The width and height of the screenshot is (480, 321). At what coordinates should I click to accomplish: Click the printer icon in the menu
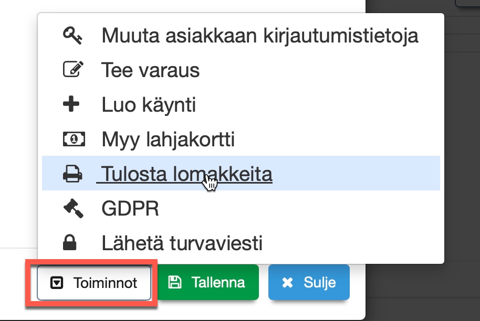[x=71, y=174]
